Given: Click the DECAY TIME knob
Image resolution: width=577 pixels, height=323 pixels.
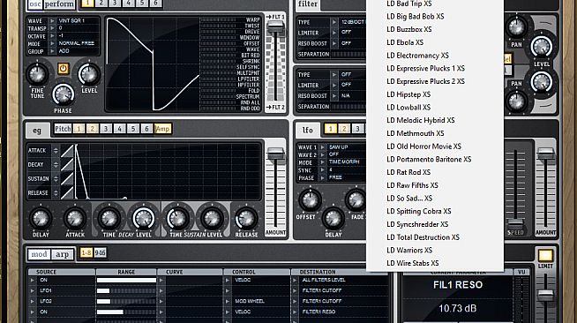Looking at the screenshot, I should (x=109, y=219).
